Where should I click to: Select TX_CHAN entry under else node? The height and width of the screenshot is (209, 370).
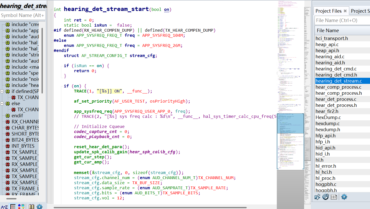[25, 109]
